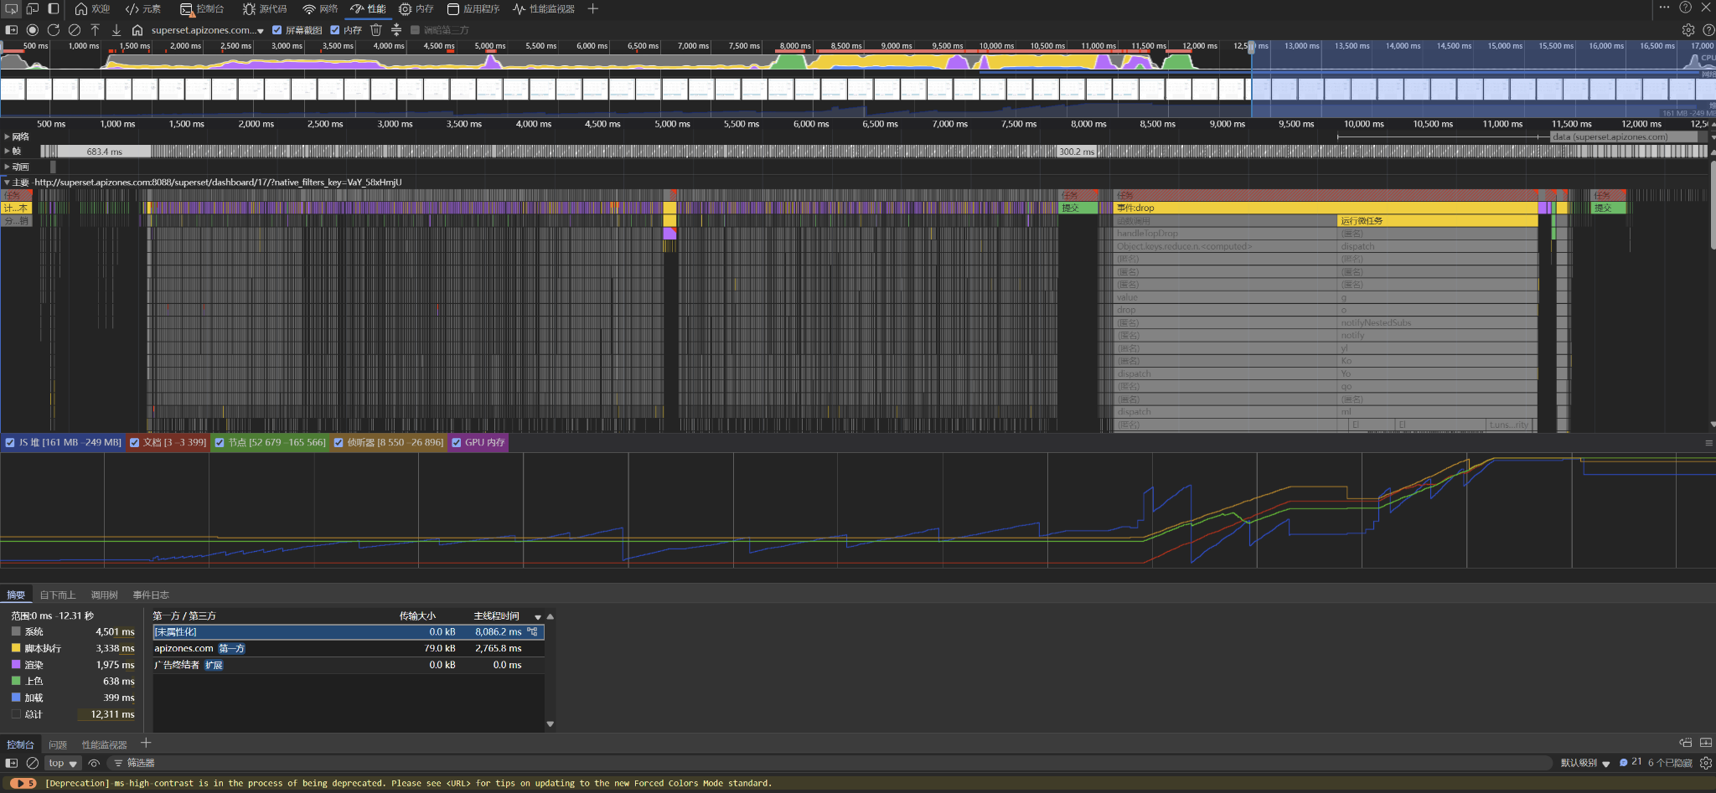Download the performance profile icon
The height and width of the screenshot is (793, 1716).
[116, 29]
